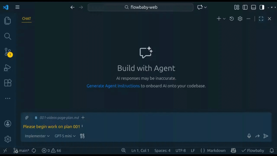277x156 pixels.
Task: Click the chat prompt text input
Action: [x=146, y=127]
